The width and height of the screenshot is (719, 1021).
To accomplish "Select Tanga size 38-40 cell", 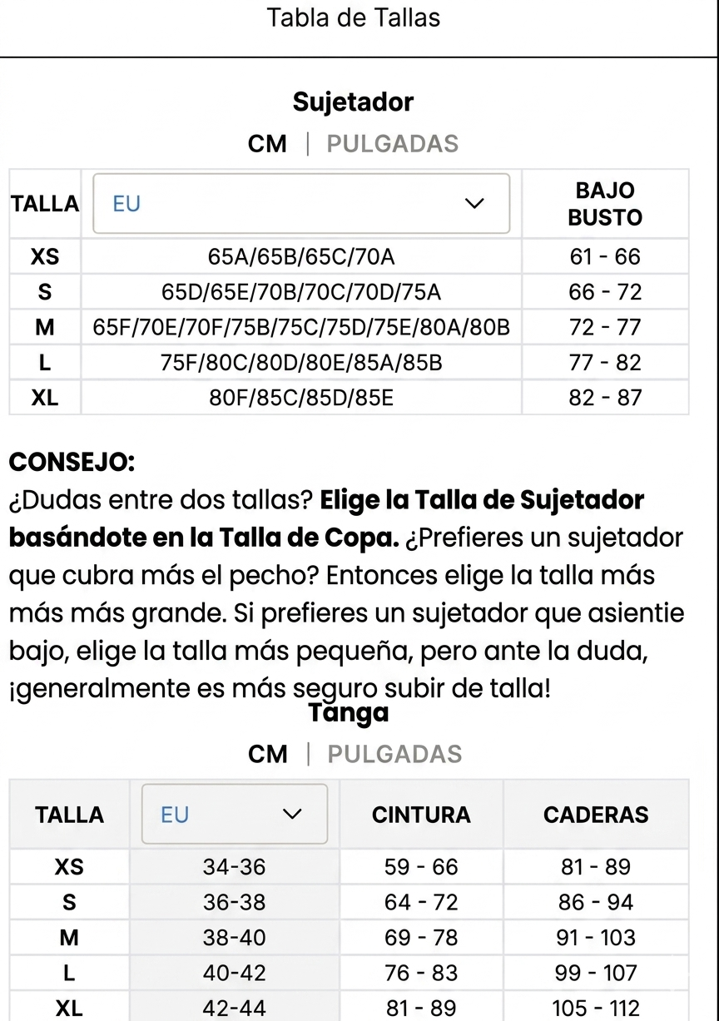I will [235, 937].
